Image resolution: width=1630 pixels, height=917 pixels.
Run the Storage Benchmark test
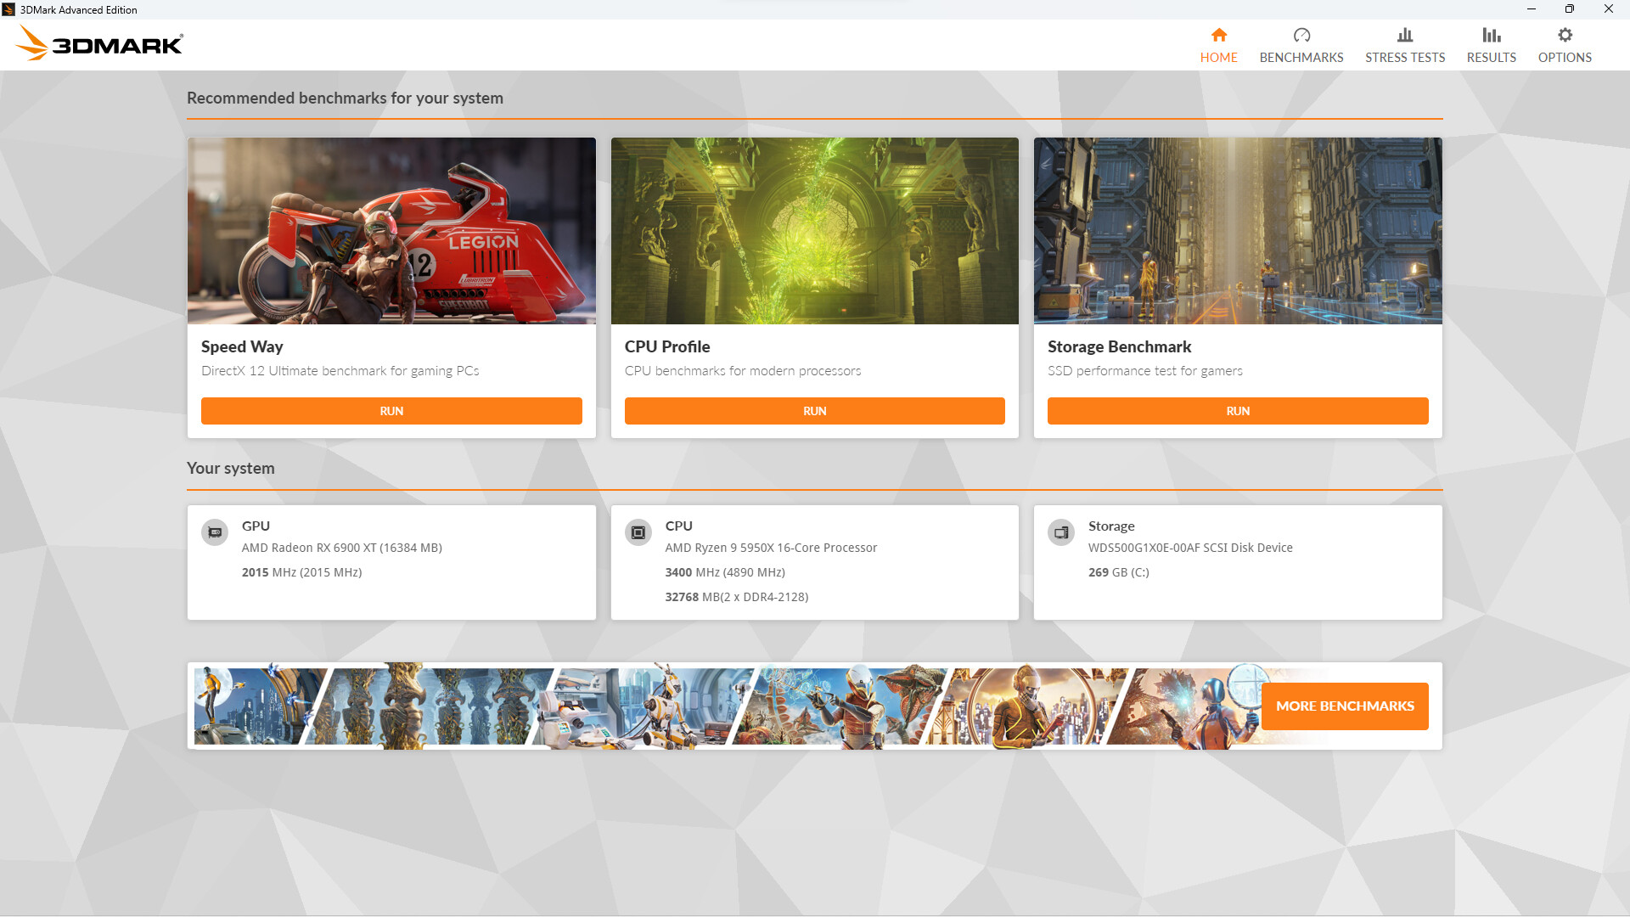point(1238,411)
